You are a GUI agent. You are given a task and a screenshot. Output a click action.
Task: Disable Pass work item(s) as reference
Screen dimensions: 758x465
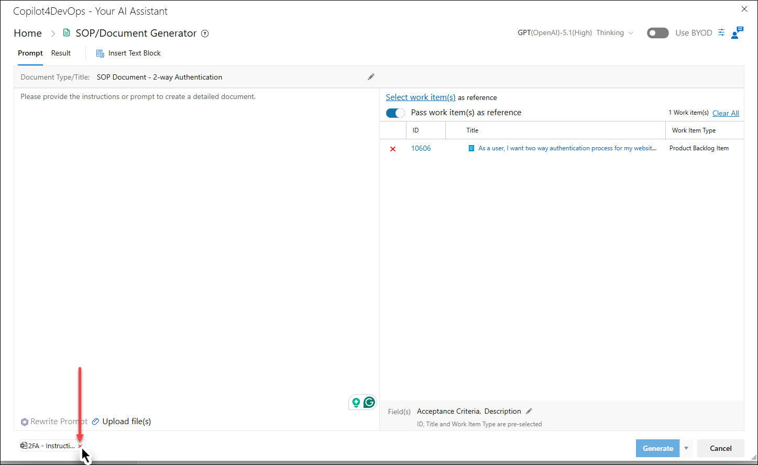(x=396, y=113)
